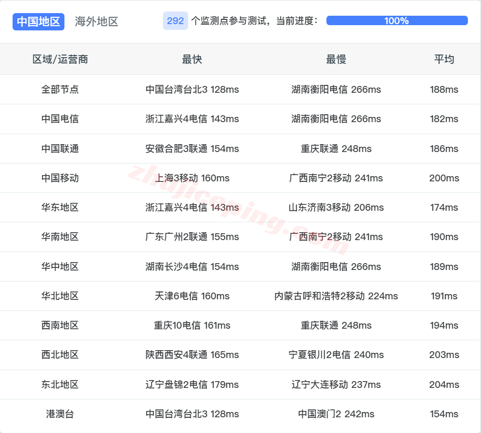Click 浙江嘉兴4电信 143ms in 中国电信 row
This screenshot has width=481, height=433.
point(192,119)
